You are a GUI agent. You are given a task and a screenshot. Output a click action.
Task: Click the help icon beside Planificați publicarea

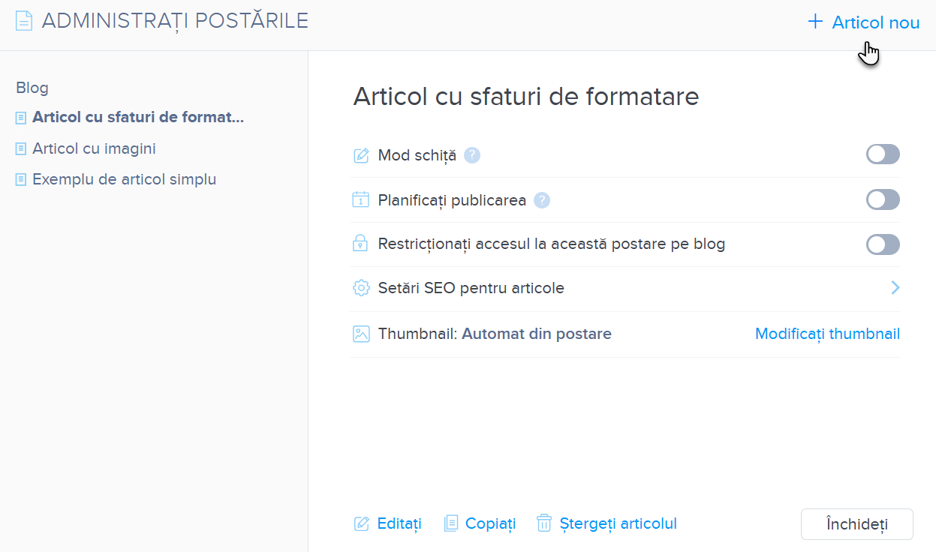click(x=542, y=200)
